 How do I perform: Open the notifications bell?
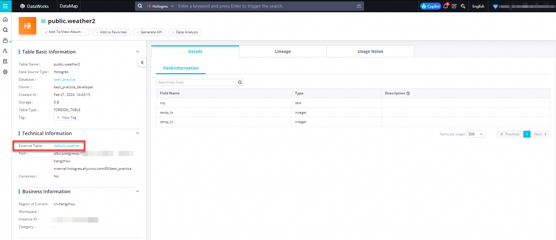coord(446,6)
